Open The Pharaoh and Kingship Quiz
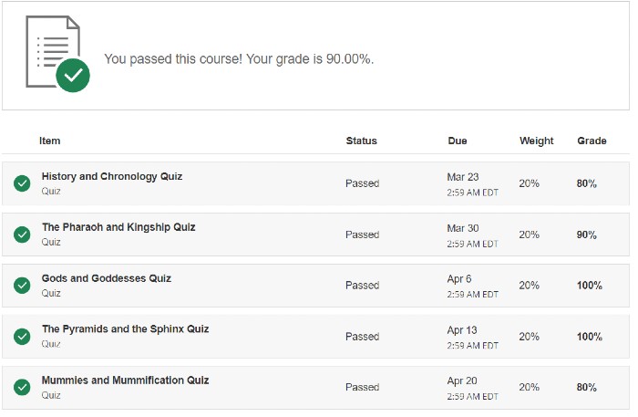Screen dimensions: 638x417 pyautogui.click(x=118, y=227)
